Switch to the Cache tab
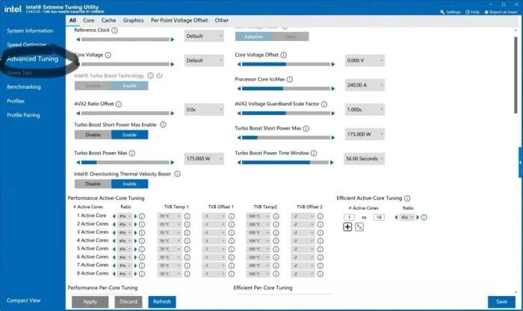This screenshot has height=311, width=523. pos(109,20)
